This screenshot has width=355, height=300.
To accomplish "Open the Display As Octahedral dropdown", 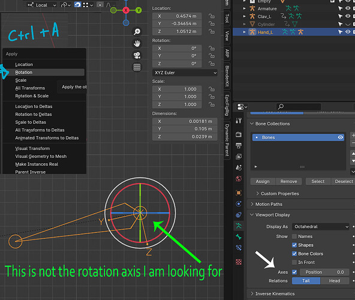I will [x=321, y=227].
